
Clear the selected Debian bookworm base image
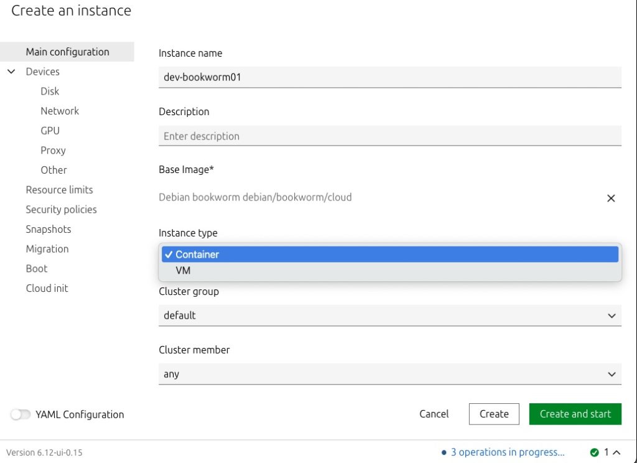[611, 199]
